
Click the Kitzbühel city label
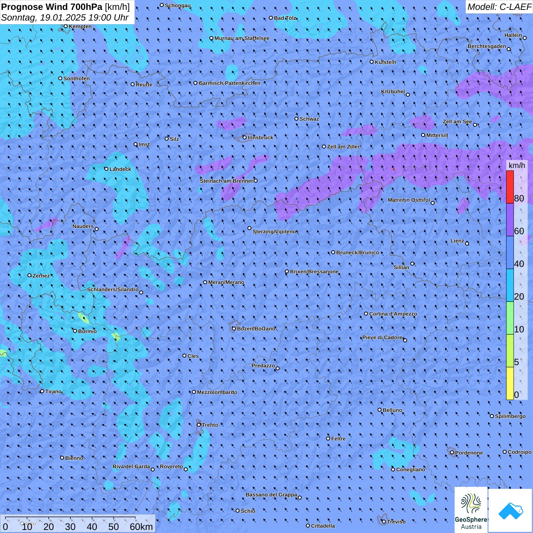click(x=393, y=91)
